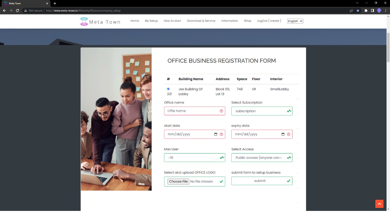
Task: Open the tab search chevron in title bar
Action: tap(357, 3)
